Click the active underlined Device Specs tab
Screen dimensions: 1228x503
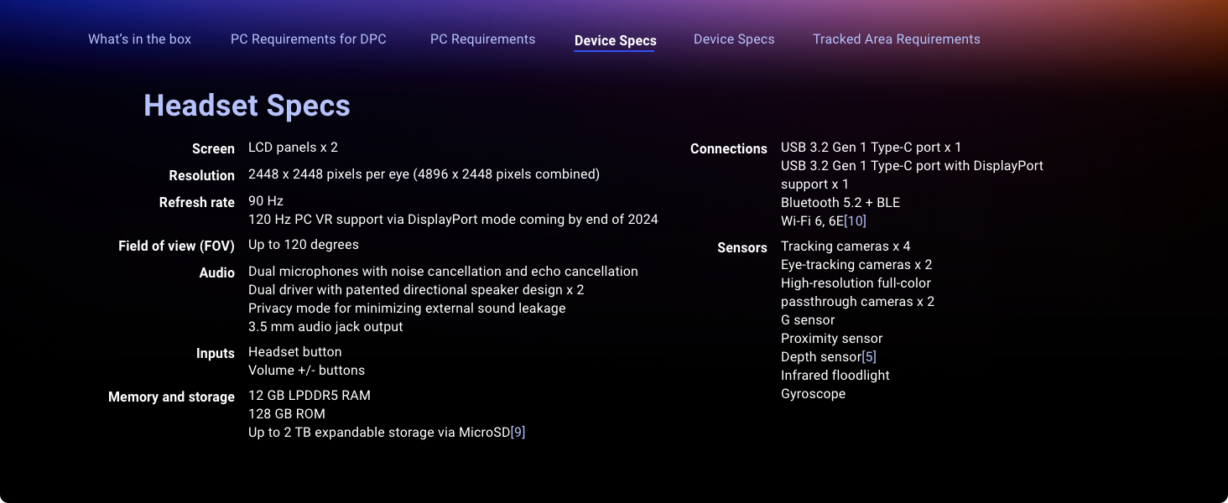click(615, 40)
